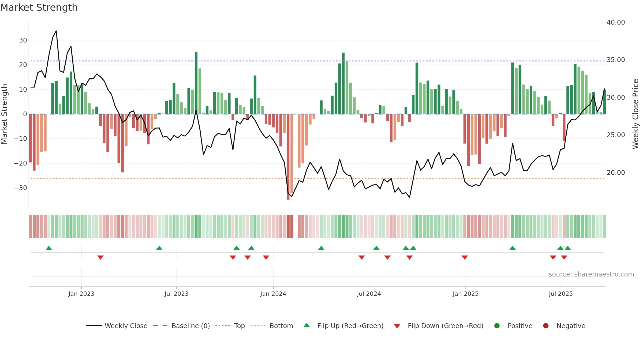Click the vertical Market Strength axis title
This screenshot has height=361, width=643.
(4, 114)
